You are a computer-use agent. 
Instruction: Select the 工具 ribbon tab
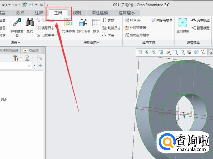[58, 13]
